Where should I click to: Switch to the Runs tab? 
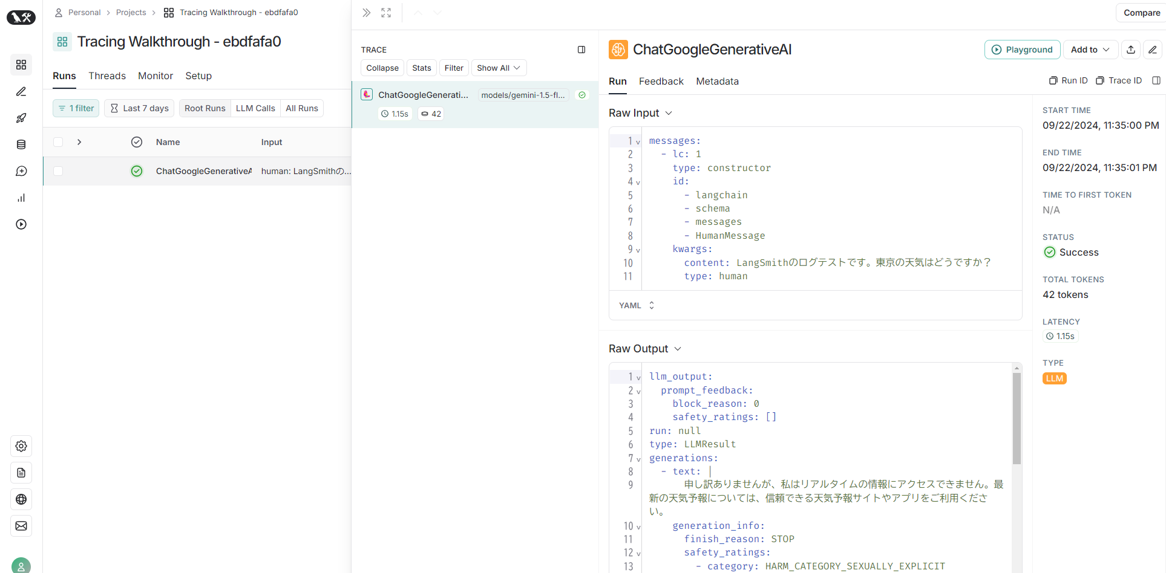tap(64, 76)
